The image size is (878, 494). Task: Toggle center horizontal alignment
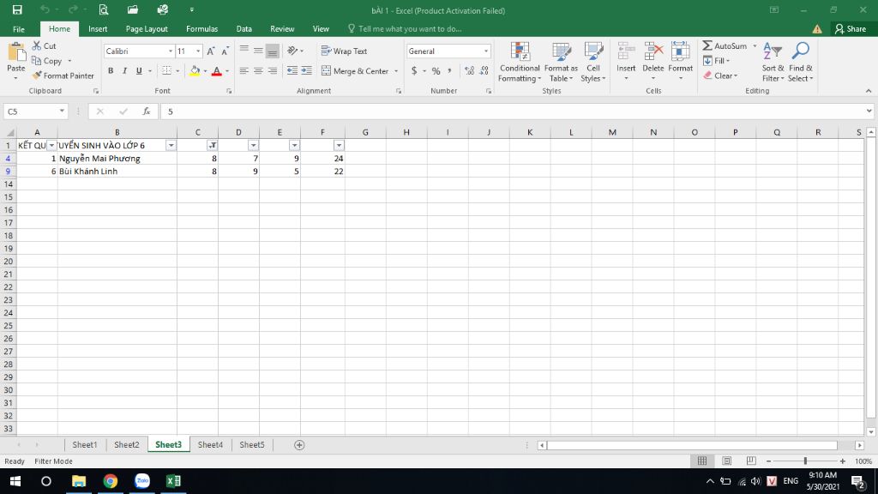coord(258,70)
